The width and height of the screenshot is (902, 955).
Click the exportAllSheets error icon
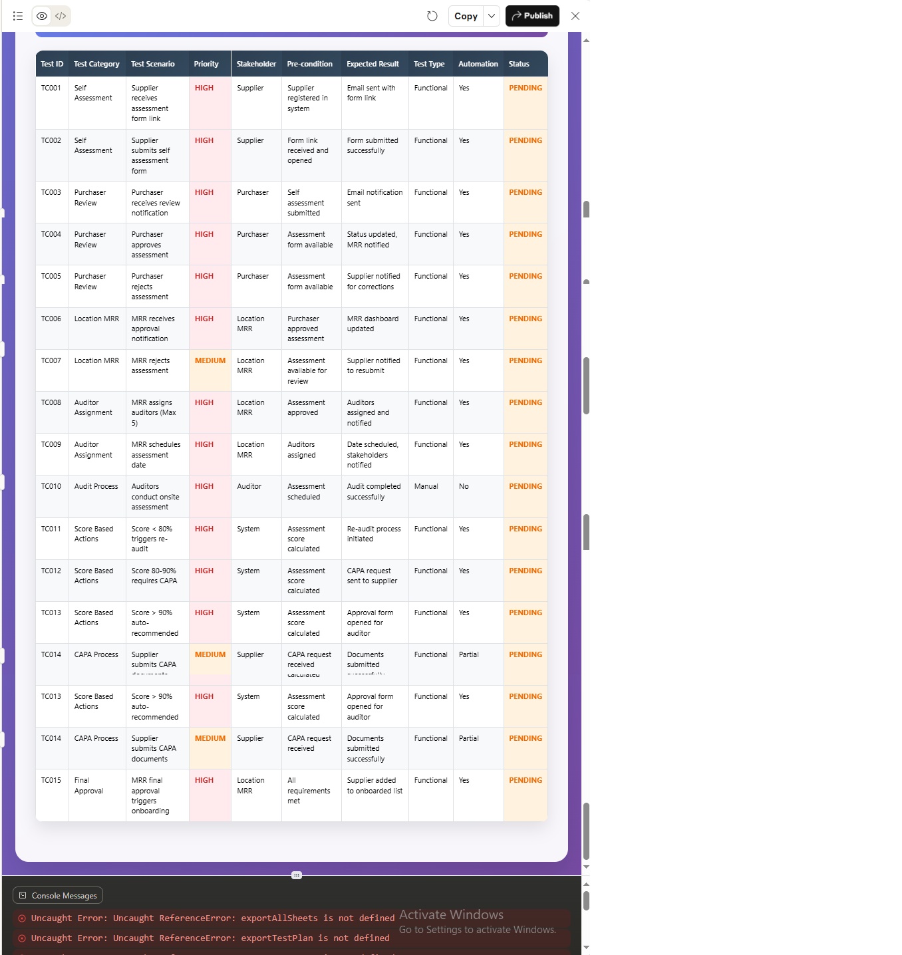(22, 918)
